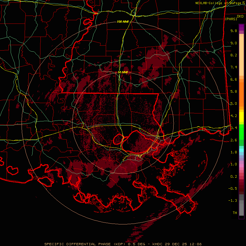246x246 pixels.
Task: Click the 0.2 value on the color scale
Action: coord(234,177)
